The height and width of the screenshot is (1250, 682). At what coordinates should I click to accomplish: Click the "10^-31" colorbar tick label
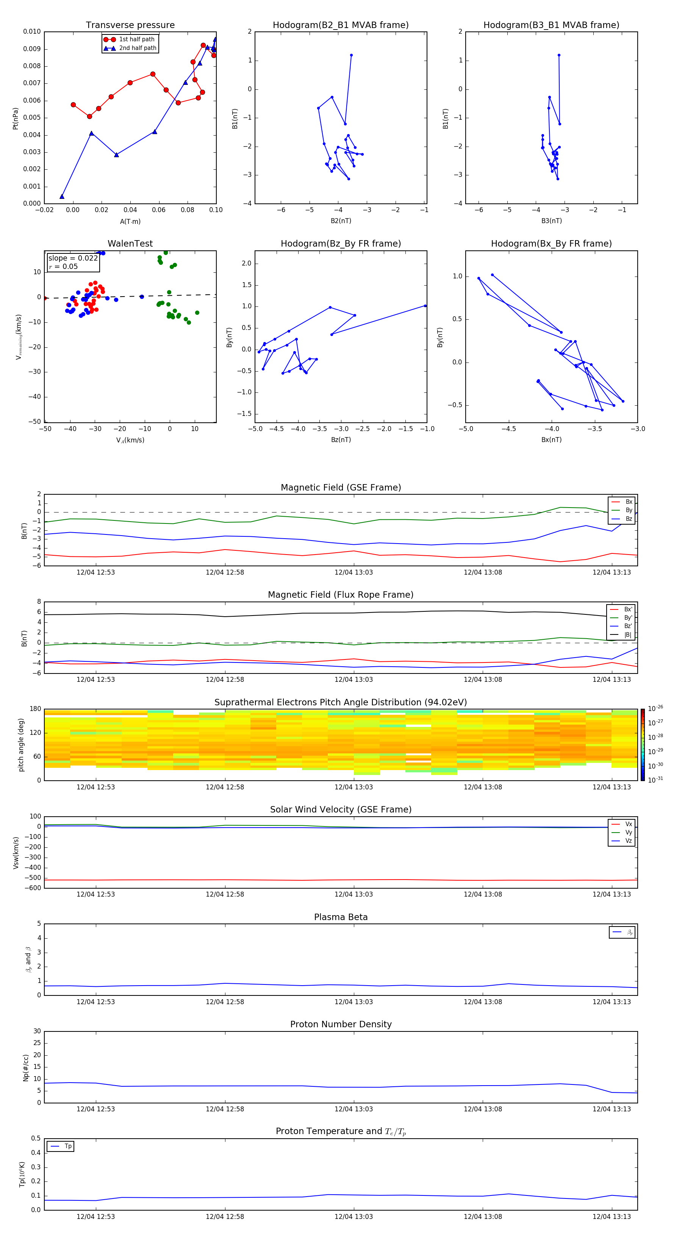click(x=655, y=780)
